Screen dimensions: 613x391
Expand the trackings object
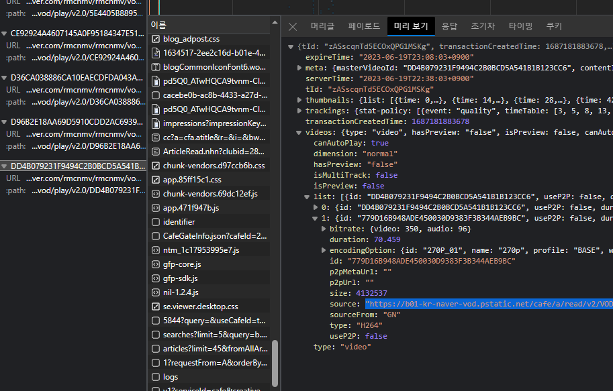point(299,111)
